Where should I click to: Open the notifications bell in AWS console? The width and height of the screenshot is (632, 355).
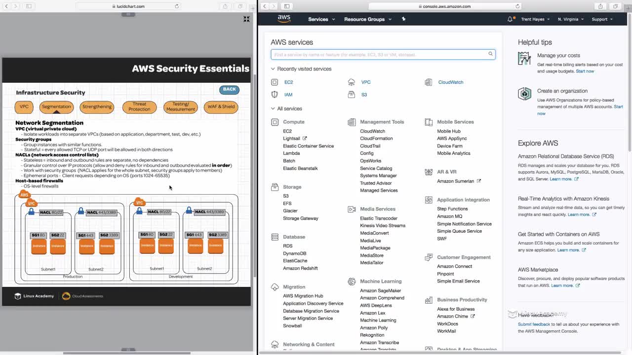[510, 19]
